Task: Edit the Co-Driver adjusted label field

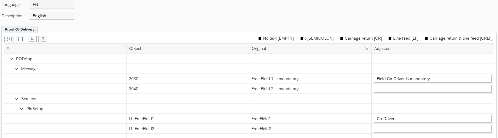Action: pyautogui.click(x=432, y=119)
